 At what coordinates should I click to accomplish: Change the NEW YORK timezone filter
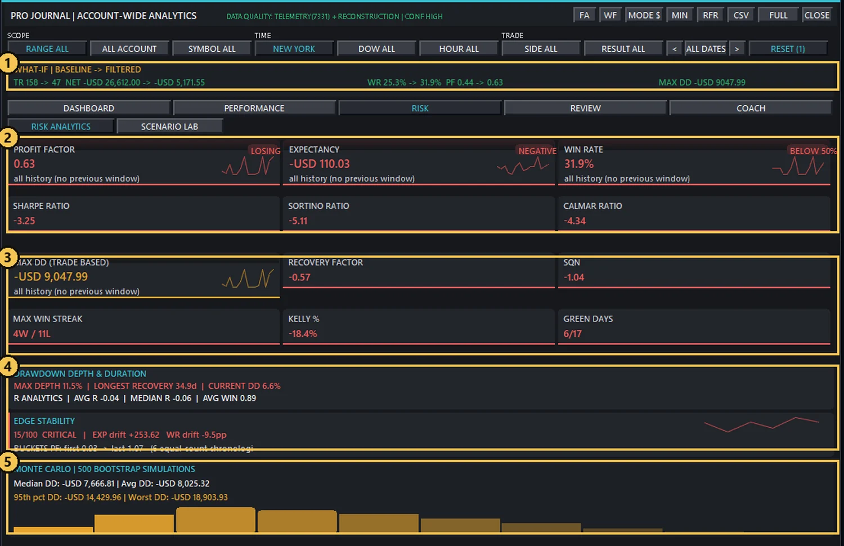(x=294, y=49)
